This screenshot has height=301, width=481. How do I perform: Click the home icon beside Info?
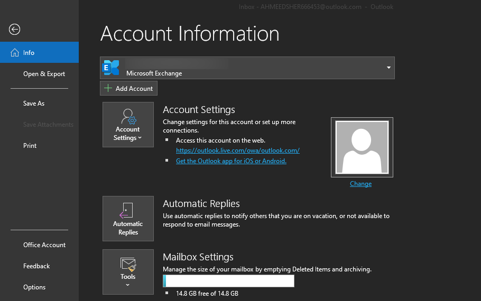coord(14,53)
